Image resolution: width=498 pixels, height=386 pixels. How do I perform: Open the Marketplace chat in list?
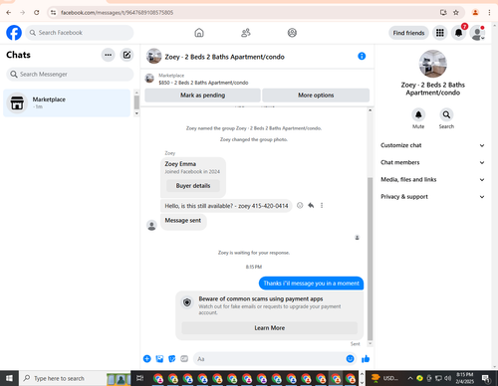point(67,102)
